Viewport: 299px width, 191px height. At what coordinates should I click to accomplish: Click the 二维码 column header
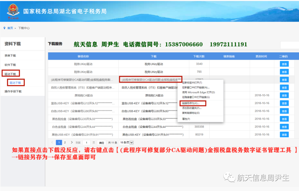tap(283, 56)
